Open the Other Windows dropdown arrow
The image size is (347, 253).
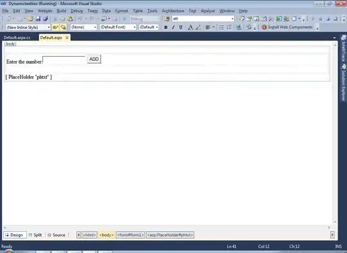pos(299,19)
